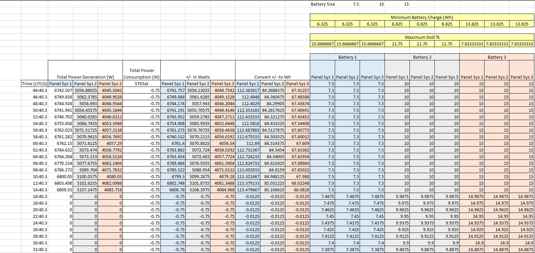Screen dimensions: 535x253
Task: Click the Battery 3 column group header
Action: 496,57
